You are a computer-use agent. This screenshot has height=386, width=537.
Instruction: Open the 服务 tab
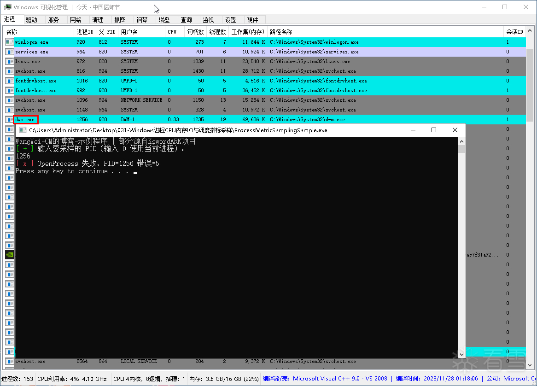coord(53,20)
